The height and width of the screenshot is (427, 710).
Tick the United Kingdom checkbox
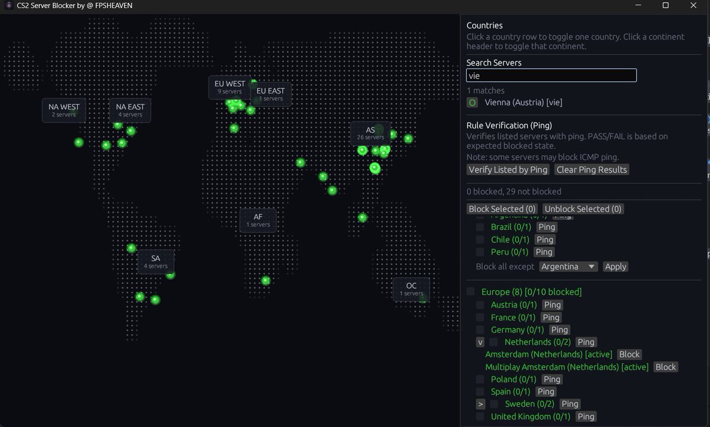coord(480,417)
